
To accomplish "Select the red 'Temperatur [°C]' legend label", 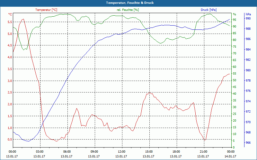I will tap(46, 10).
